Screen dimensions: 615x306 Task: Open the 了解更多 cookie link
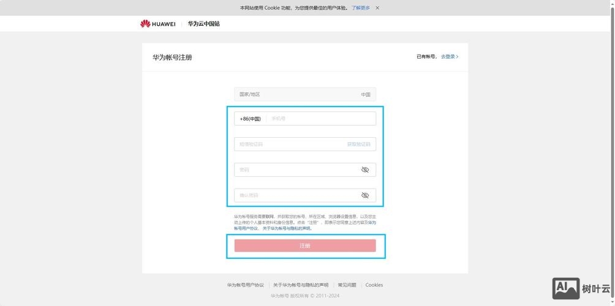point(360,8)
